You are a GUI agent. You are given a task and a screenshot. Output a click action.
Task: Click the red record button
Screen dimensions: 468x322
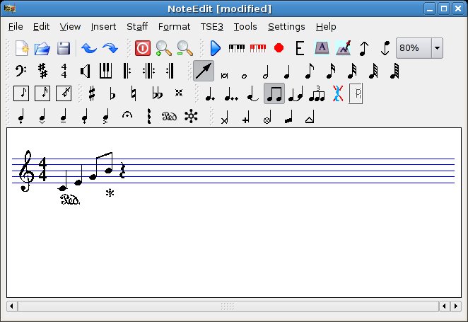279,48
